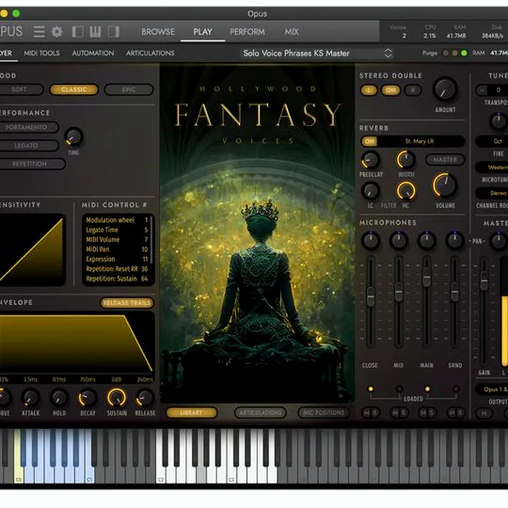Adjust the Srnd mic pan knob

[455, 241]
